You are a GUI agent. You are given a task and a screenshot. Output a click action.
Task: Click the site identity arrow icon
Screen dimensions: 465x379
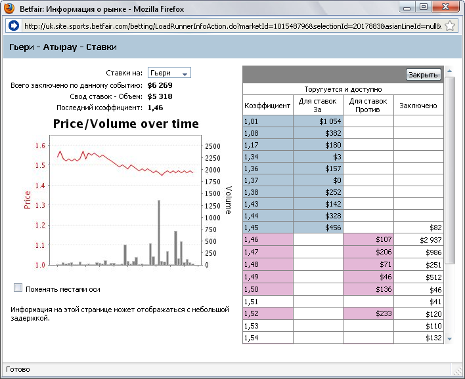click(14, 26)
